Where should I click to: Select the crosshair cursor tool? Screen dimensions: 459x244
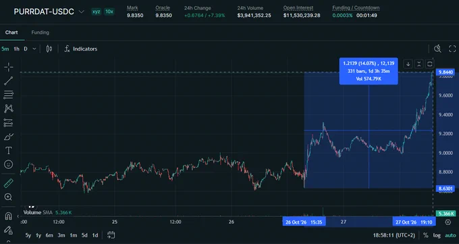point(9,67)
